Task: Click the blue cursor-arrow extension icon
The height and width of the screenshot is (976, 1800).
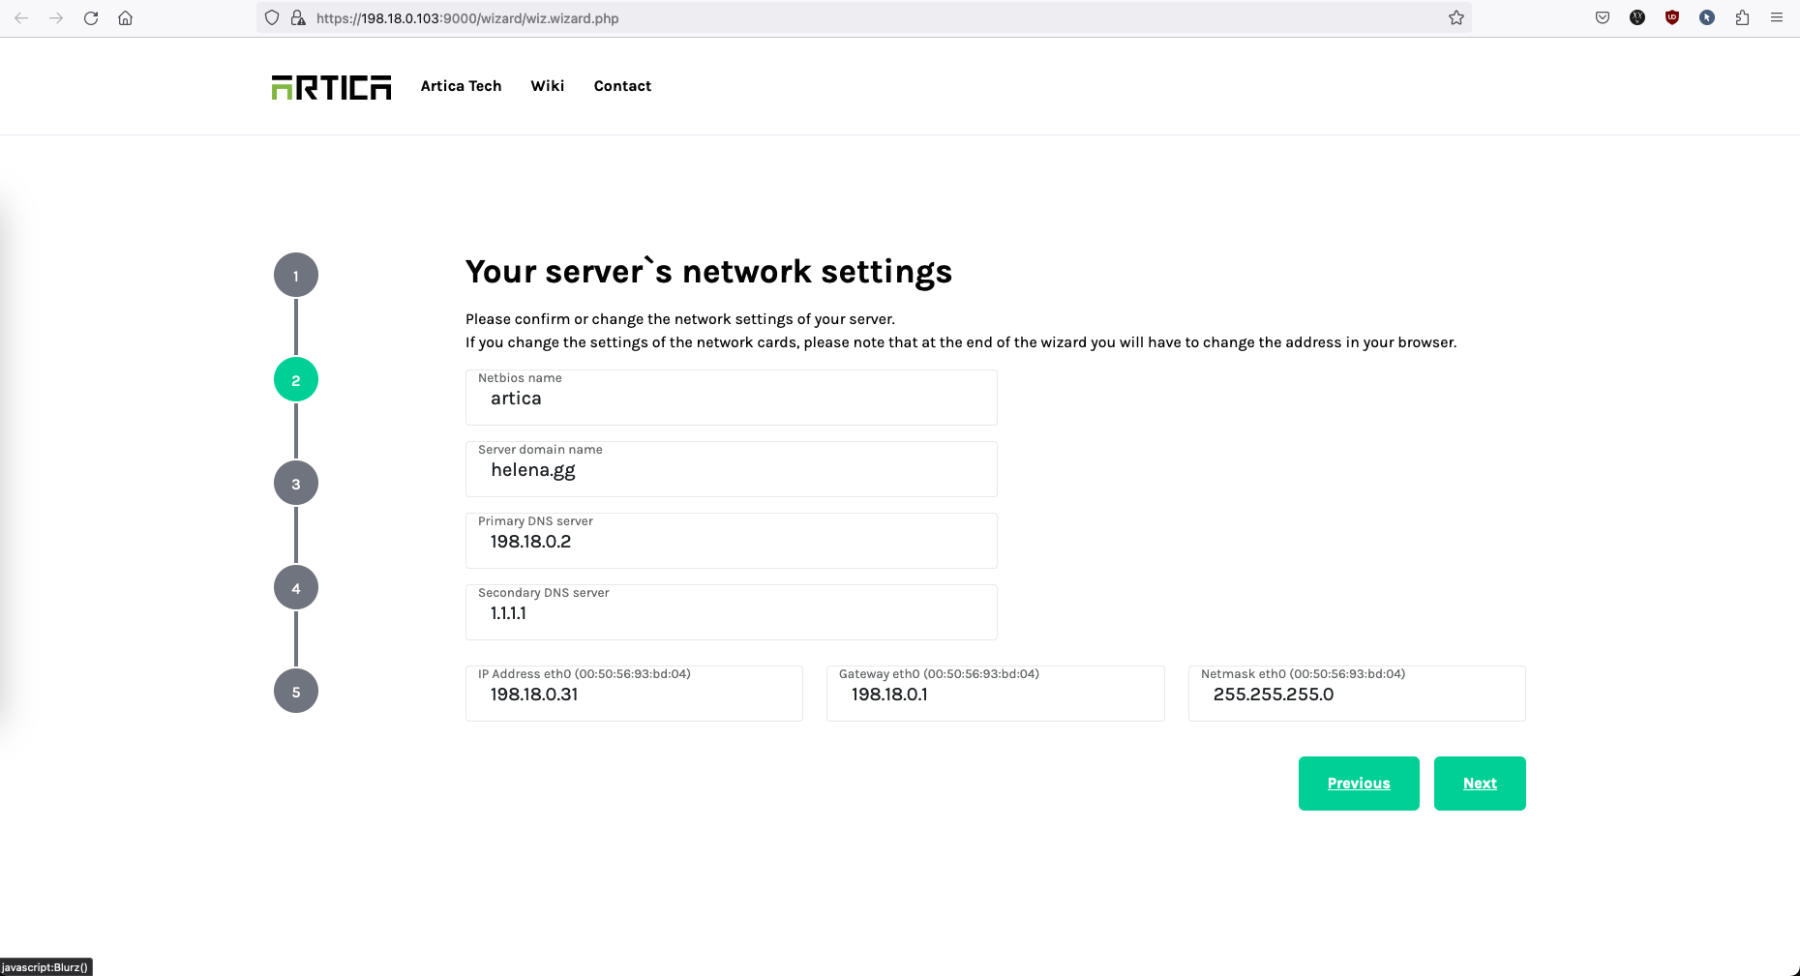Action: click(1707, 18)
